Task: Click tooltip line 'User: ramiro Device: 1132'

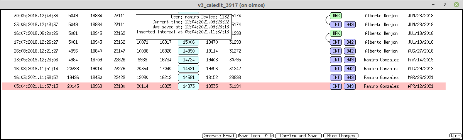Action: point(200,17)
